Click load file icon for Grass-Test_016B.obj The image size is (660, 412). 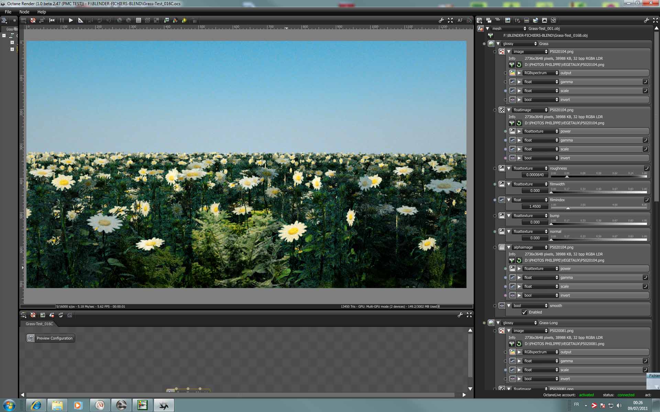coord(491,35)
